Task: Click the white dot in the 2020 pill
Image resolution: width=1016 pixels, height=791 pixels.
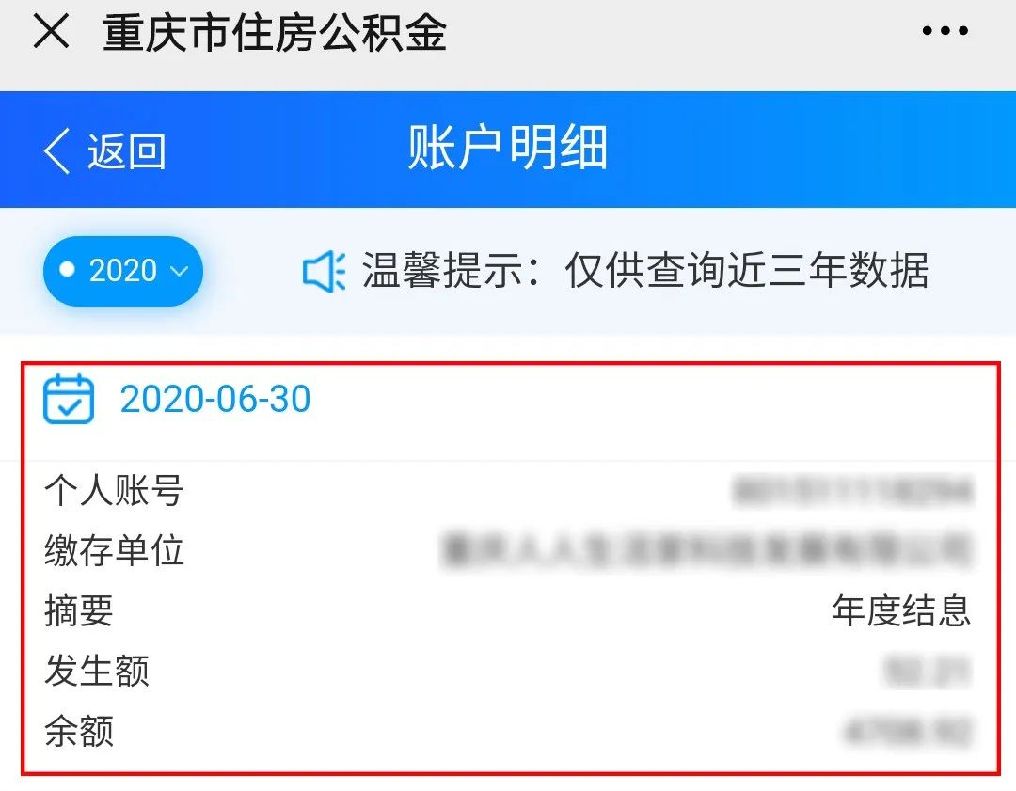Action: (67, 270)
